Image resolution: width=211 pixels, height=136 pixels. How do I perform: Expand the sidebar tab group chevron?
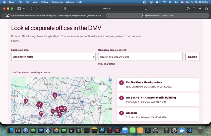pyautogui.click(x=24, y=9)
